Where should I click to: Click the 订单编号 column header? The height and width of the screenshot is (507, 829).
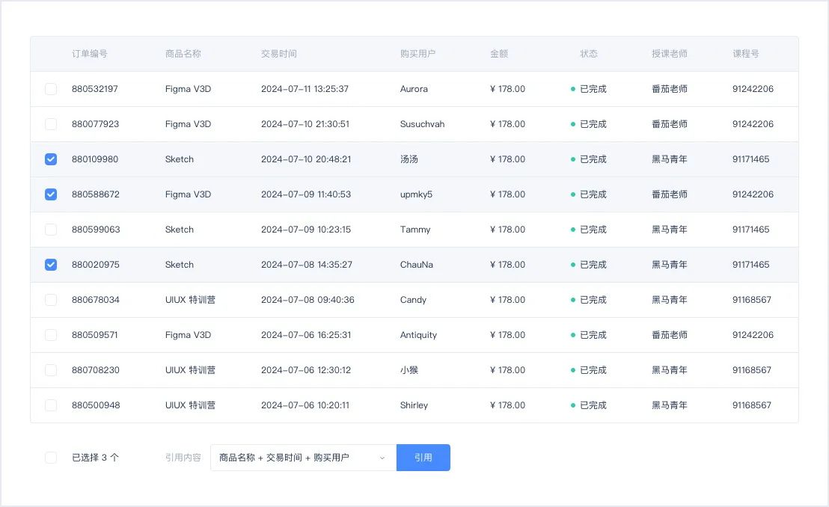click(90, 53)
